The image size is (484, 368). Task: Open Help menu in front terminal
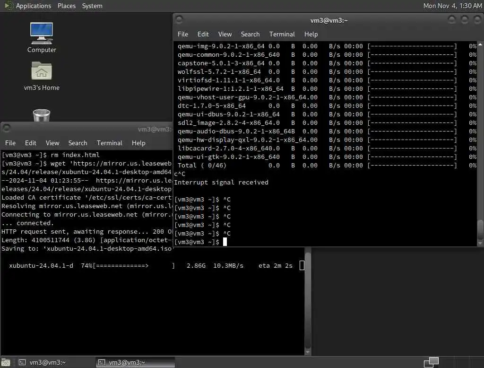311,35
